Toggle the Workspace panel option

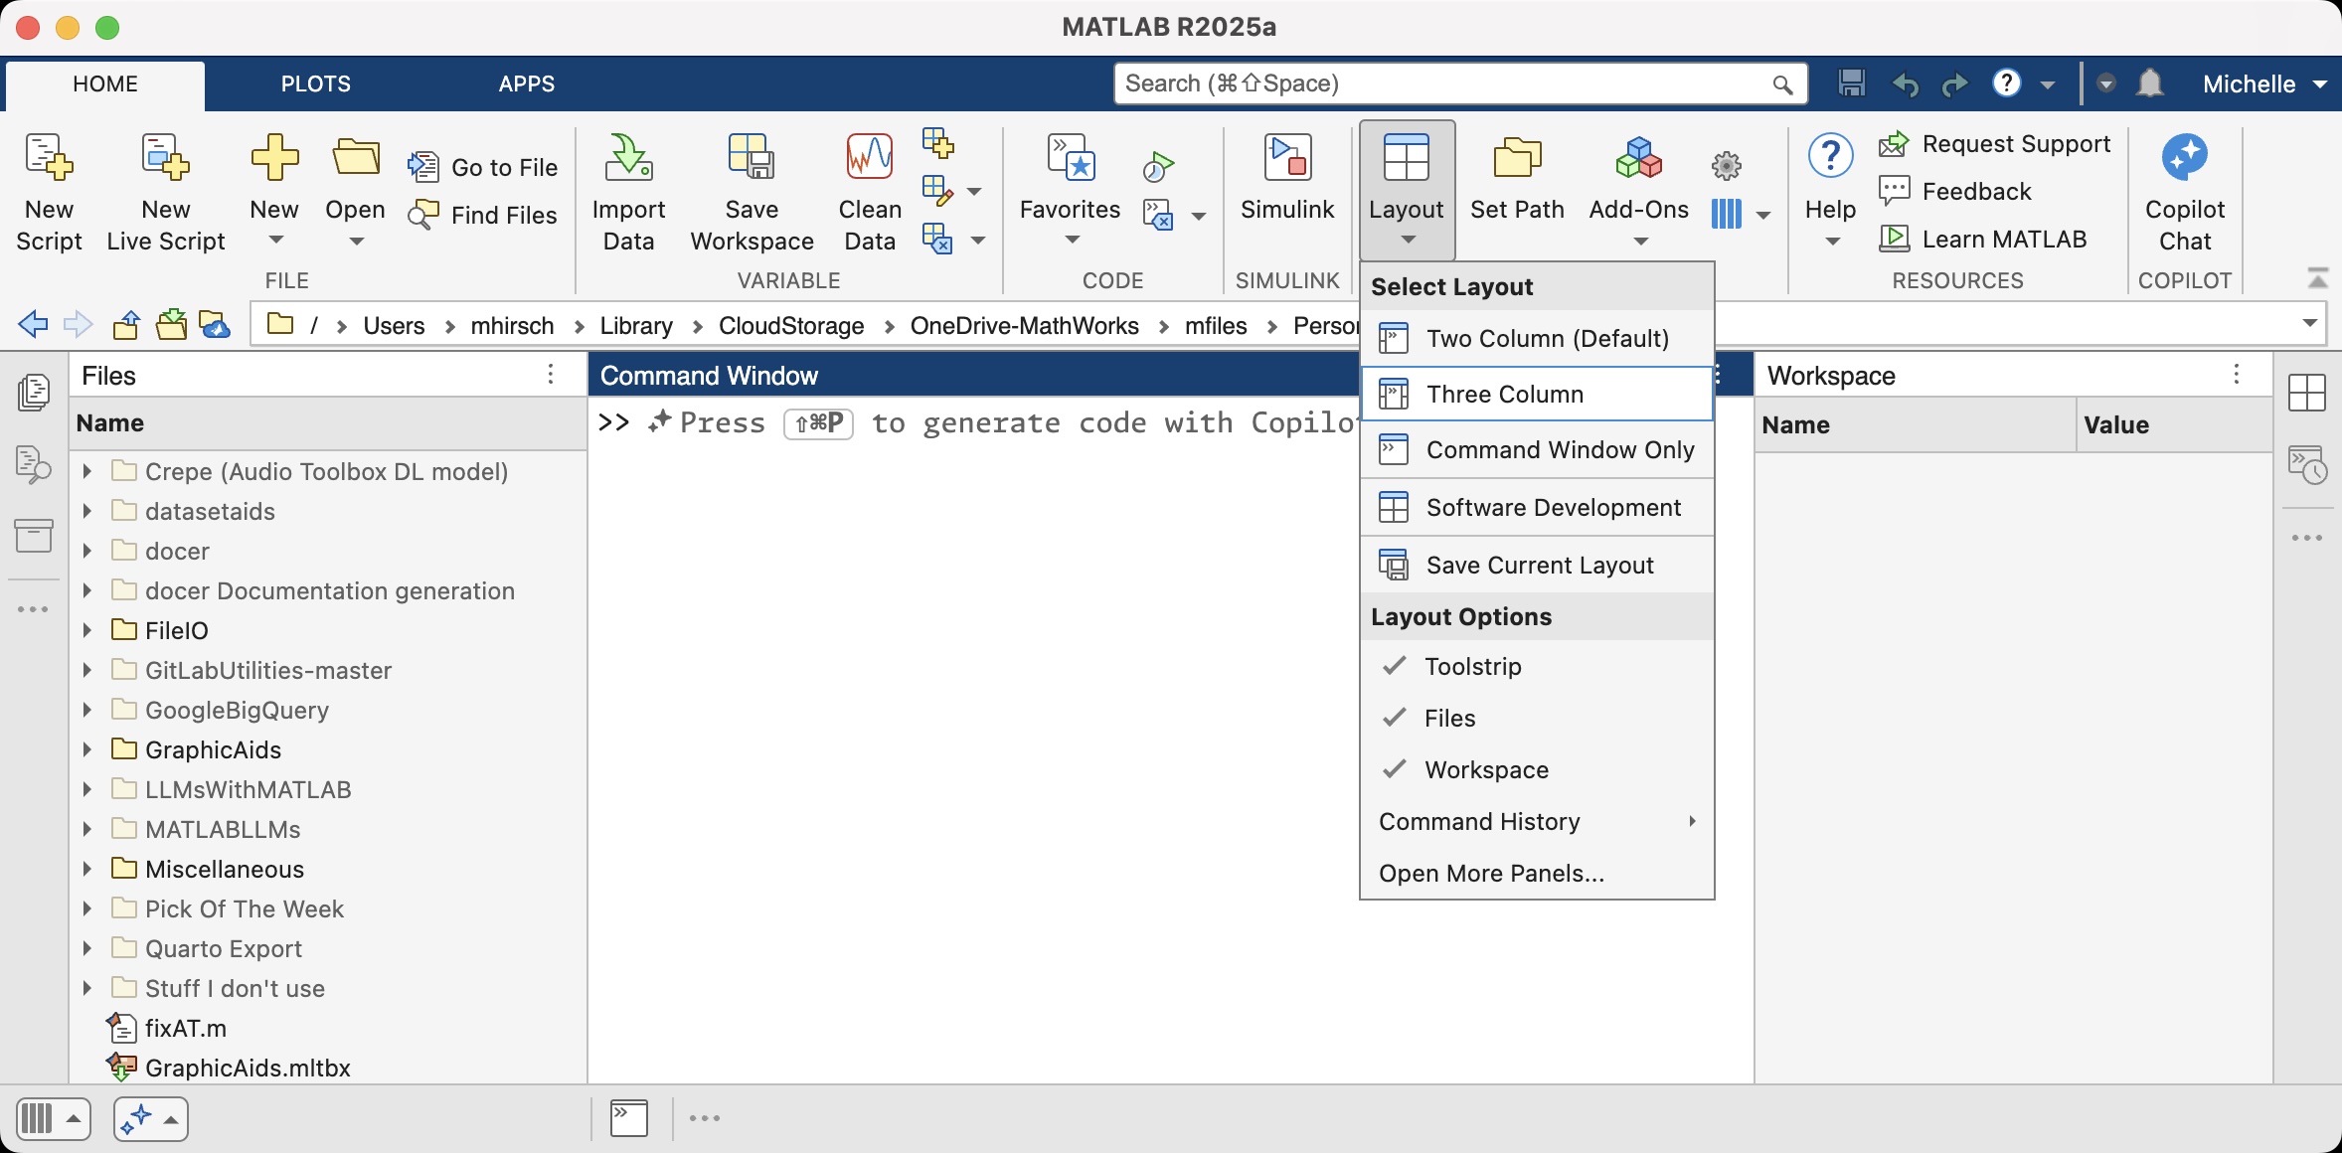1486,769
